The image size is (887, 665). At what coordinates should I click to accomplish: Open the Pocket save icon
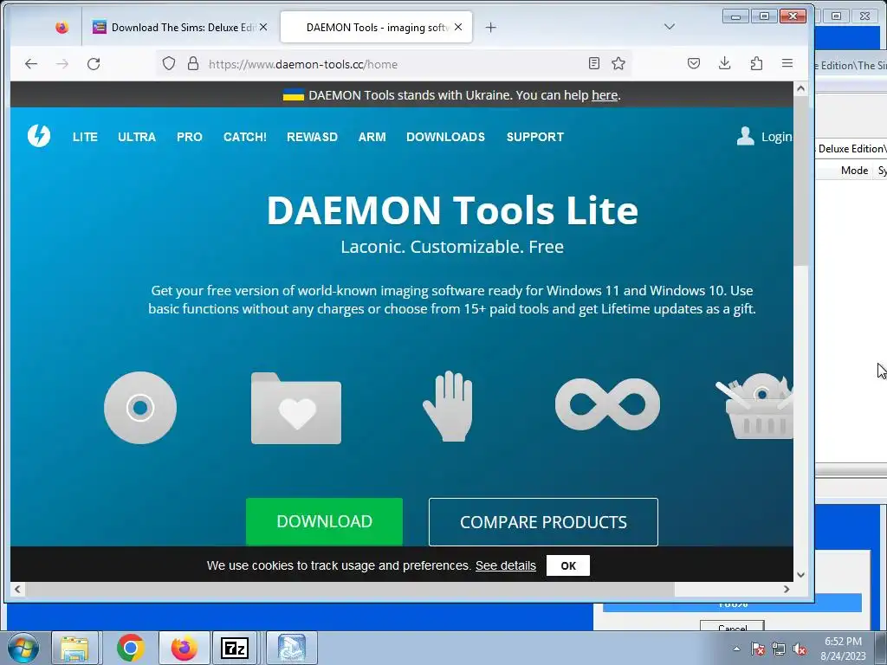click(694, 63)
